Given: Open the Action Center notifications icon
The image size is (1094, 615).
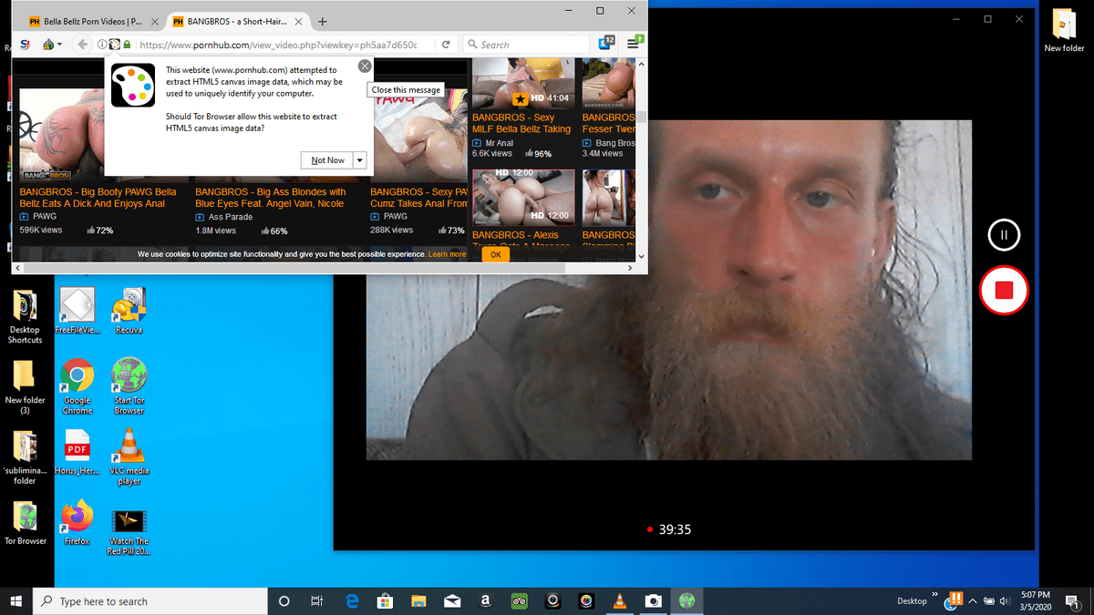Looking at the screenshot, I should [x=1072, y=601].
